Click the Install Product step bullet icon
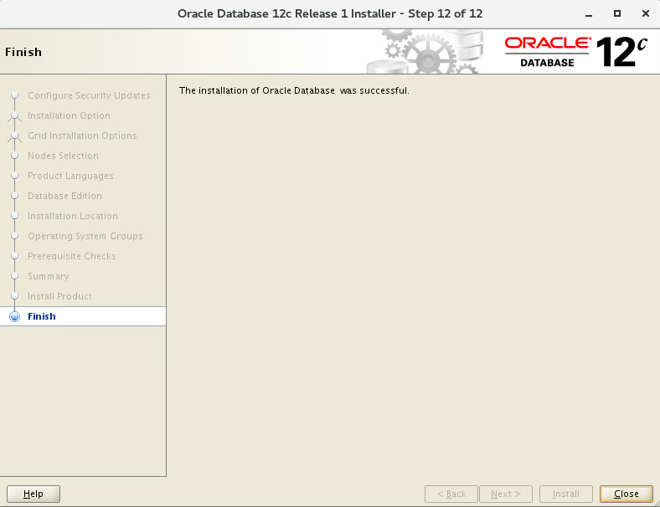 coord(15,296)
